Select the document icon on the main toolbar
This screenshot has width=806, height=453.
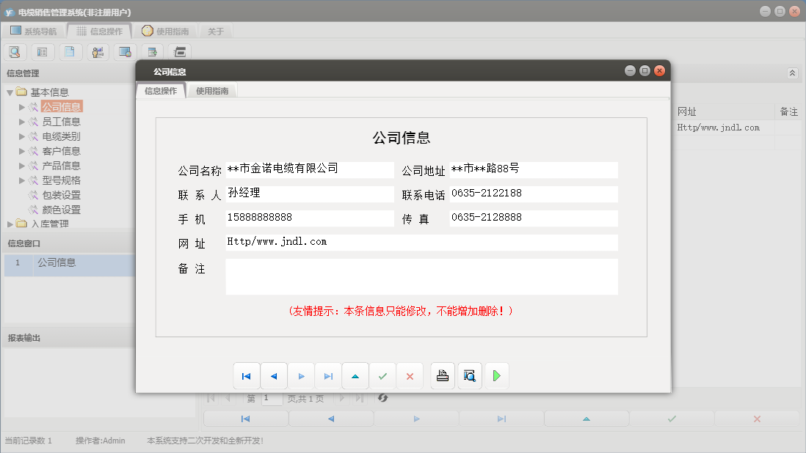coord(70,51)
